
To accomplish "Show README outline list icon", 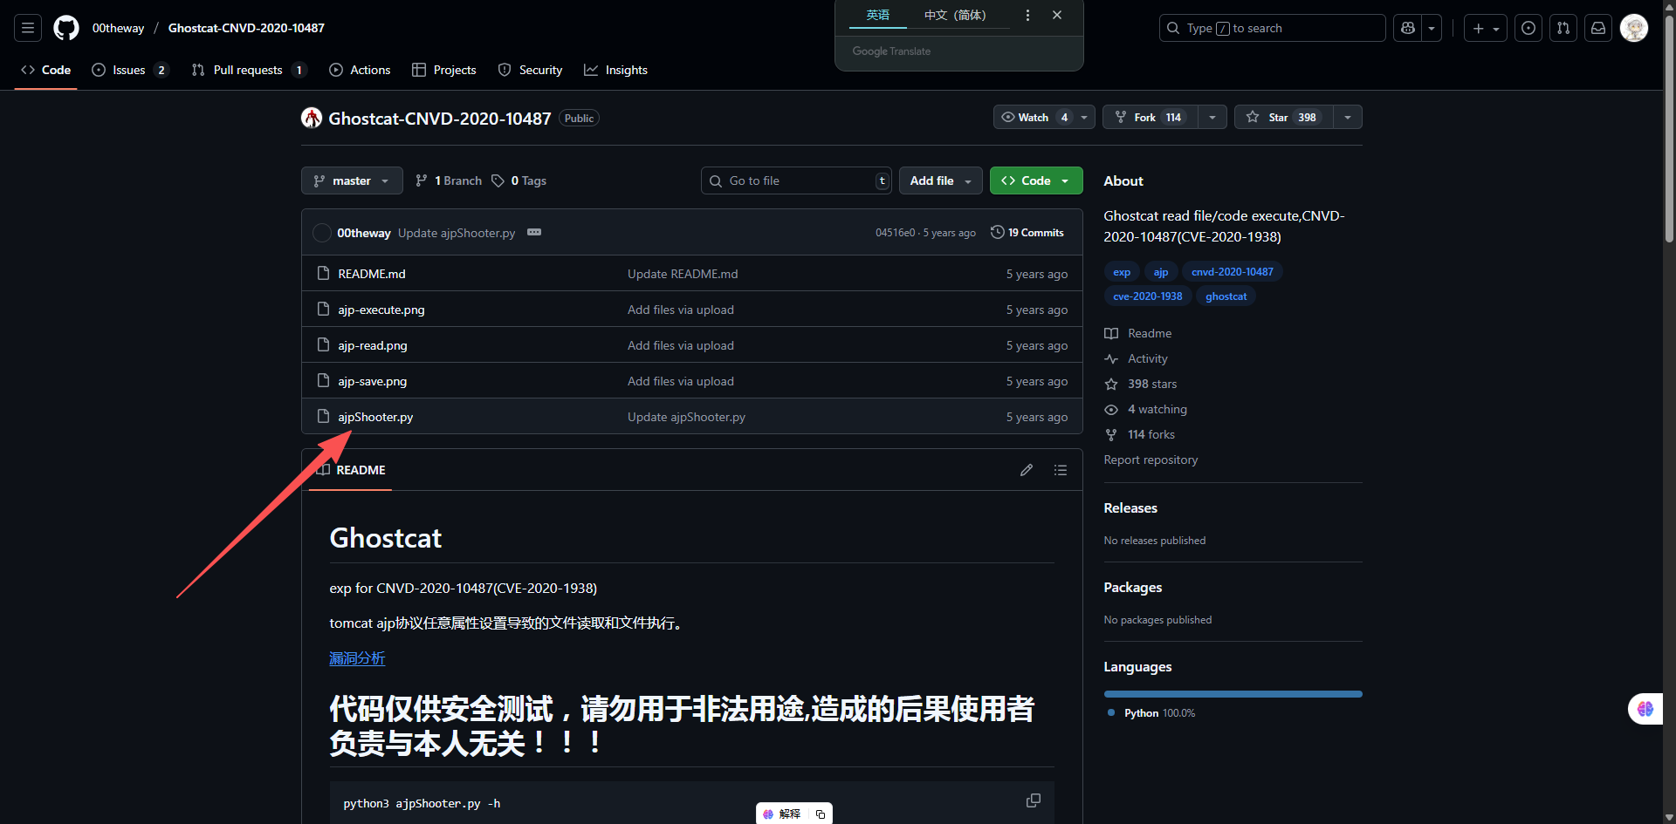I will tap(1061, 470).
